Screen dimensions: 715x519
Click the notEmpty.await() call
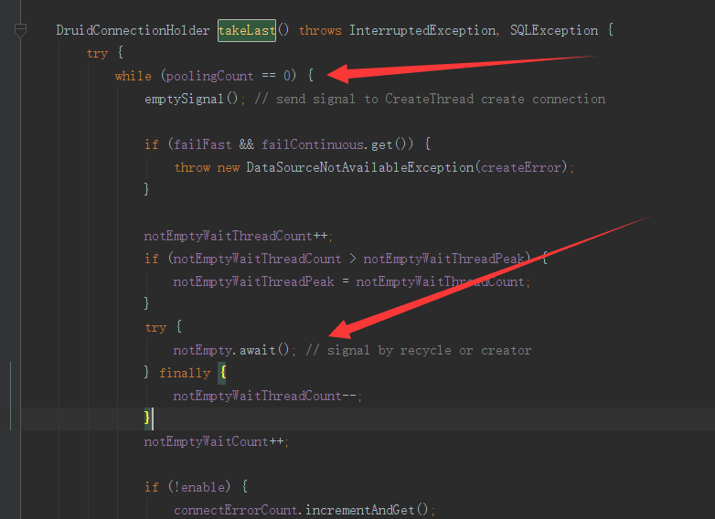231,350
